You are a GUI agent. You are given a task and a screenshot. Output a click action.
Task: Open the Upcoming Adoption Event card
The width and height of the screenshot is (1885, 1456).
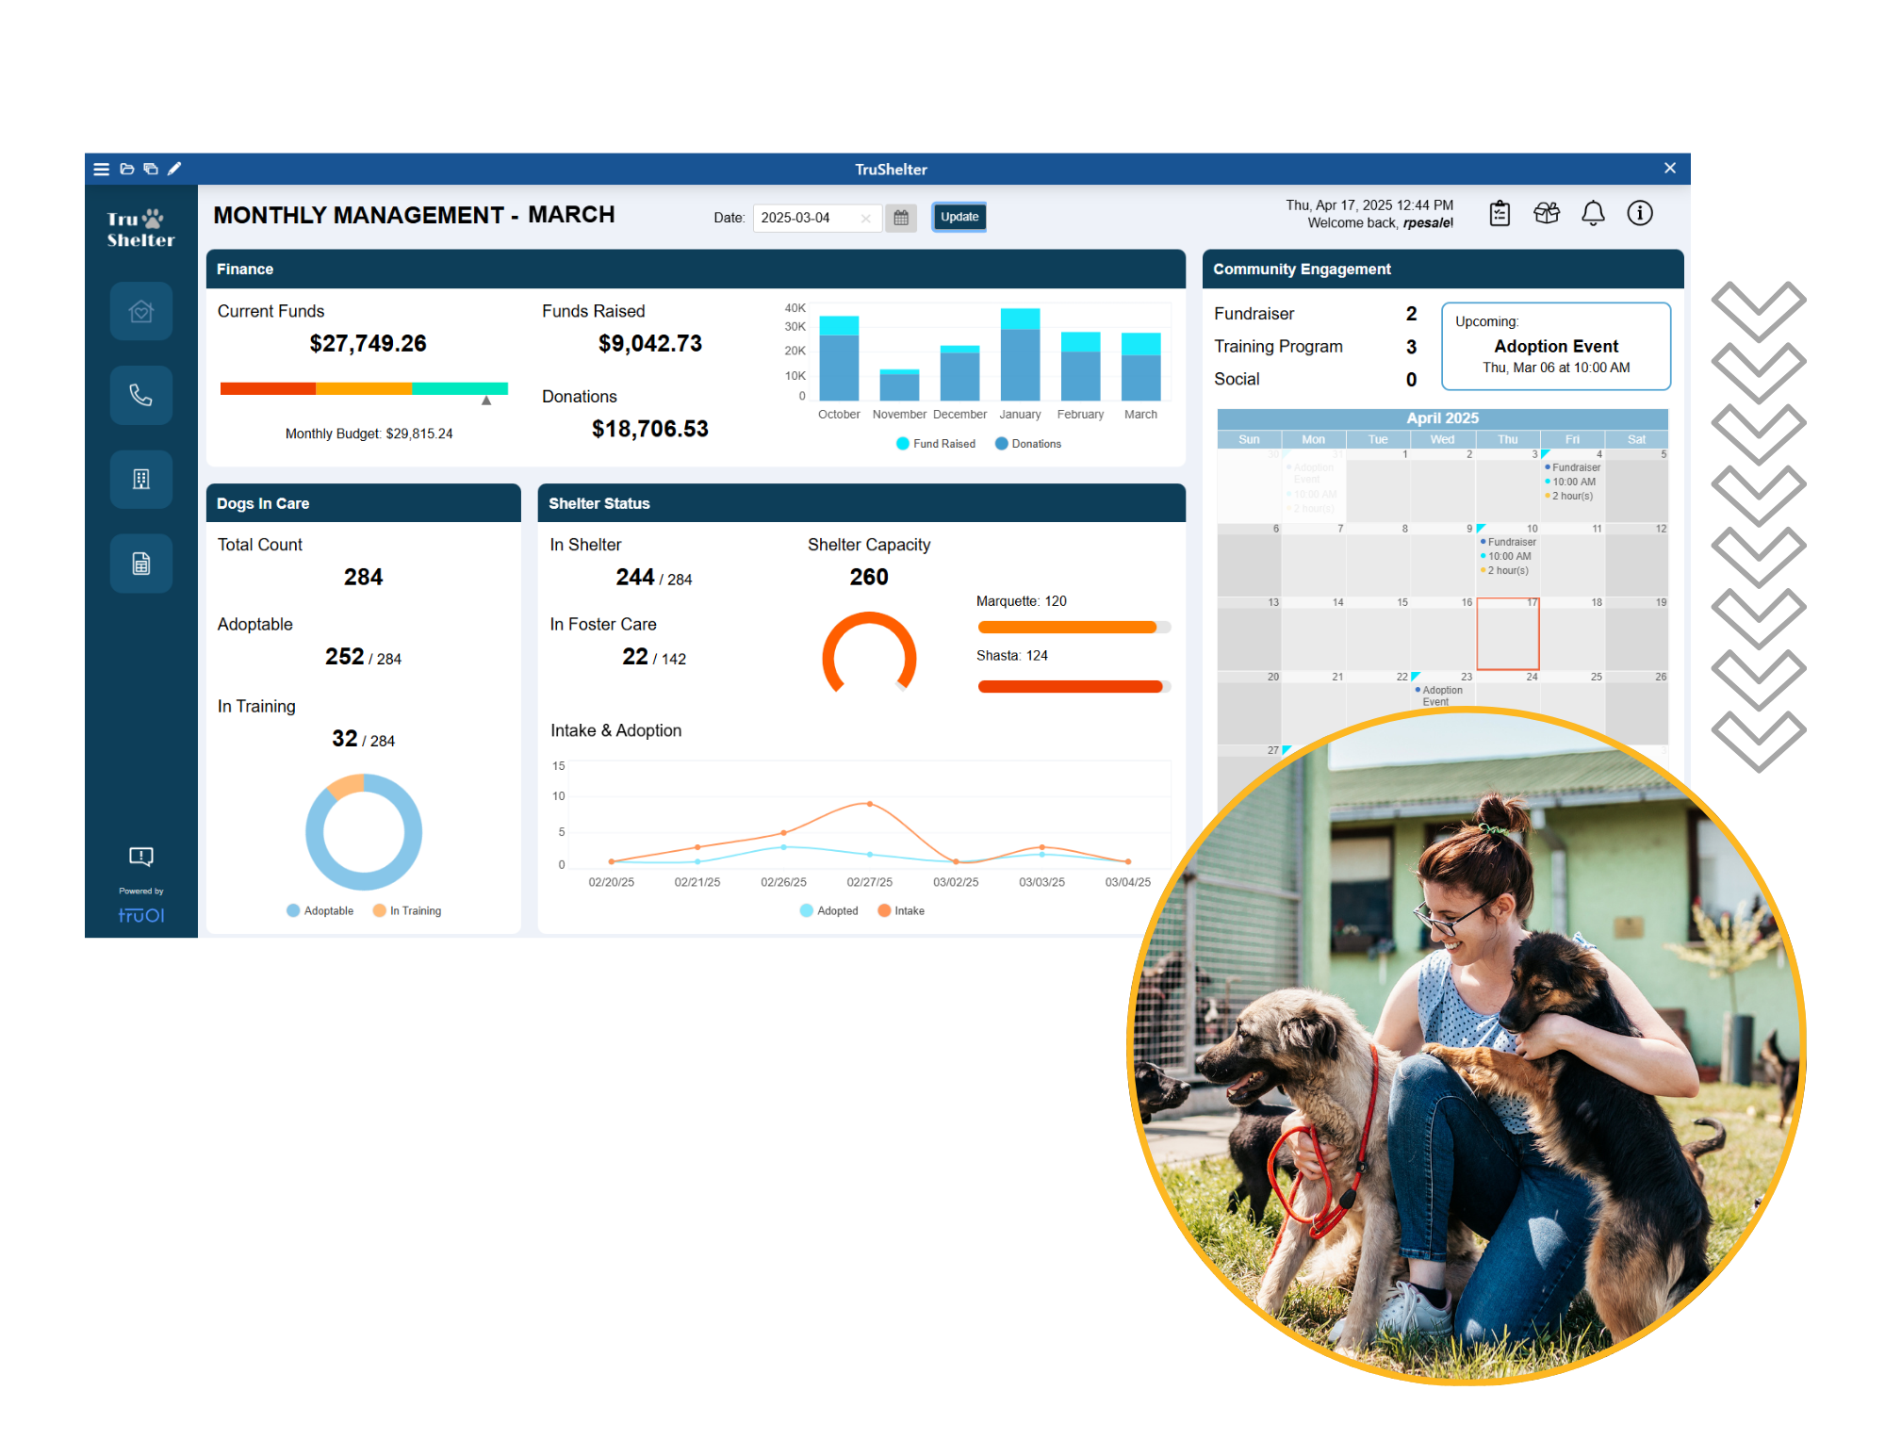tap(1556, 346)
